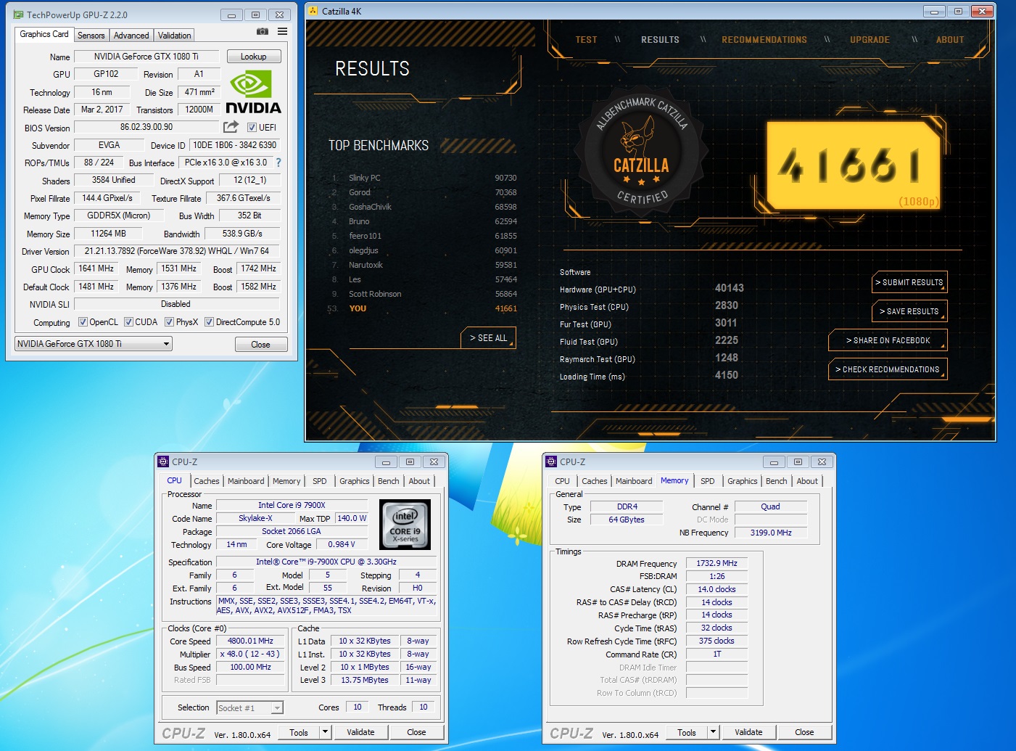Click the Specification field in CPU-Z
This screenshot has width=1016, height=751.
pyautogui.click(x=326, y=562)
